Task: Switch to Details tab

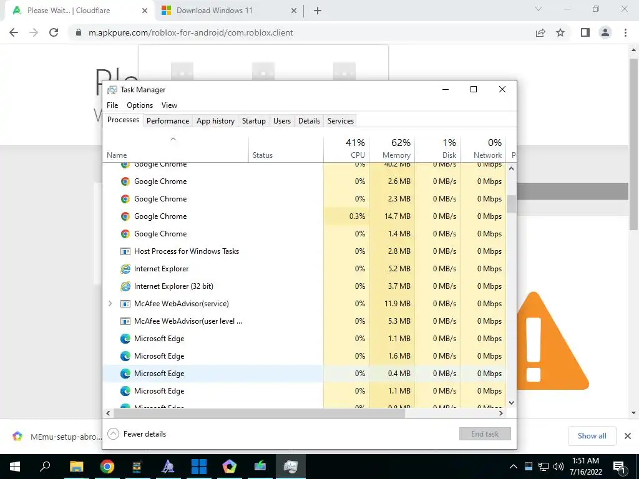Action: [x=309, y=121]
